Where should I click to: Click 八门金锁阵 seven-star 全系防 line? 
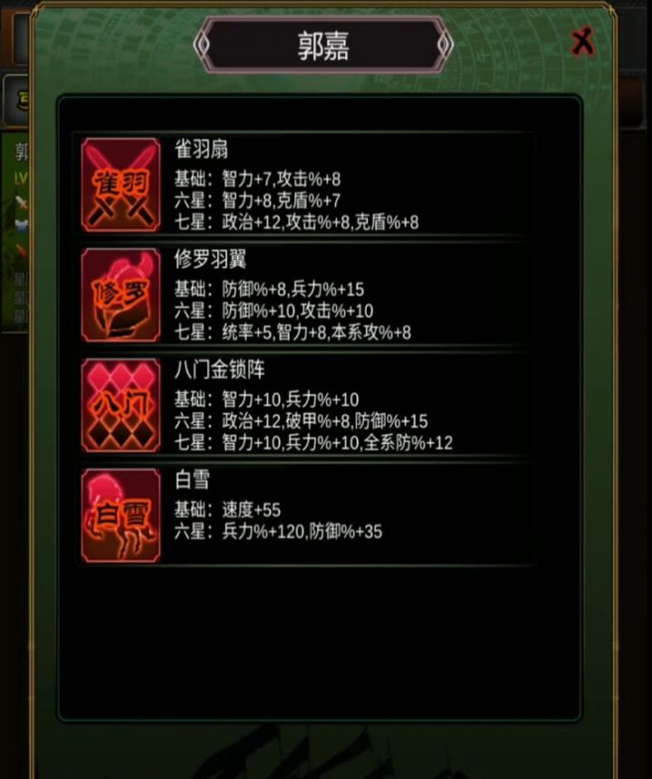click(x=313, y=443)
